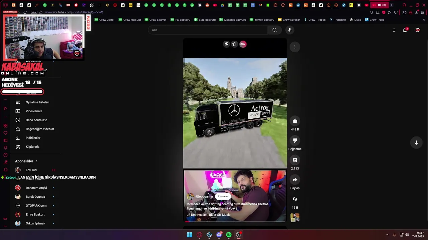Open the PD Başvuru bookmark
Image resolution: width=428 pixels, height=240 pixels.
[180, 20]
